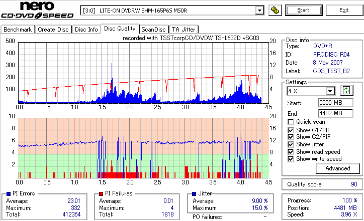The image size is (364, 221).
Task: Uncheck Show C1/PIE option
Action: [291, 130]
